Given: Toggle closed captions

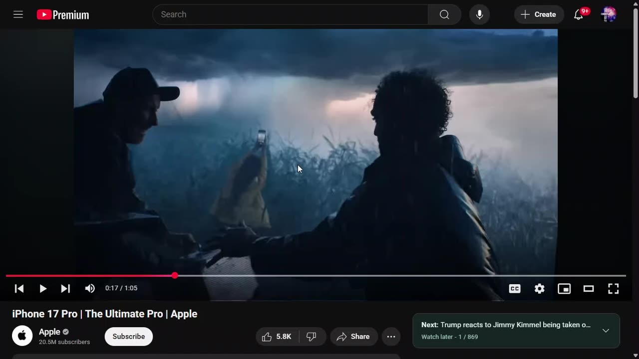Looking at the screenshot, I should pos(515,288).
